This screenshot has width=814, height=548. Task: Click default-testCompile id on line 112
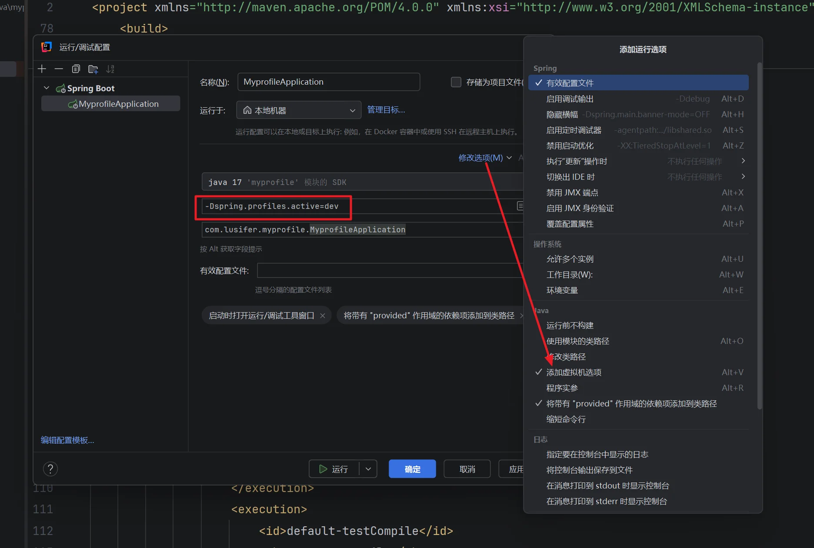click(353, 531)
